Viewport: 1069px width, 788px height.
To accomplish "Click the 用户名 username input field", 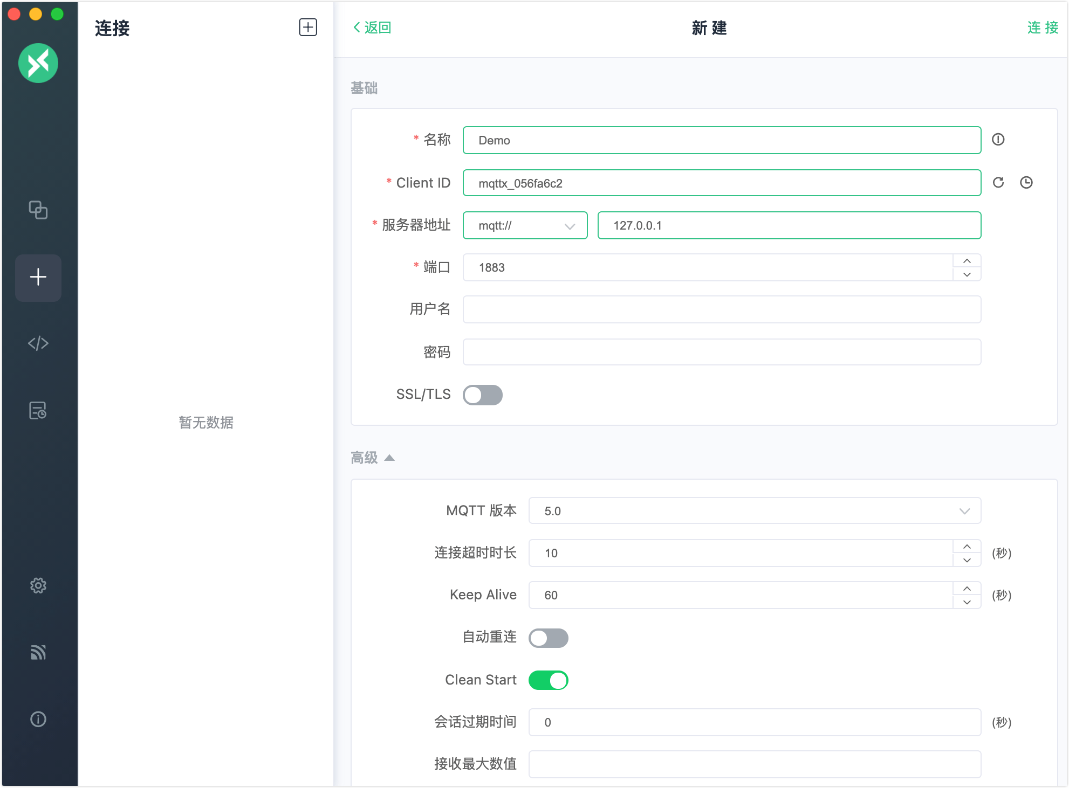I will pyautogui.click(x=721, y=309).
